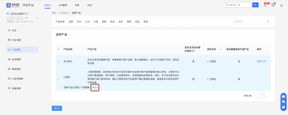Open 商家授权 in the sidebar
Image resolution: width=288 pixels, height=115 pixels.
tap(22, 69)
